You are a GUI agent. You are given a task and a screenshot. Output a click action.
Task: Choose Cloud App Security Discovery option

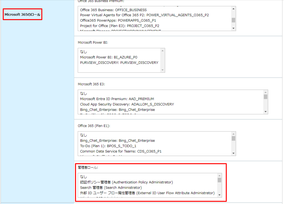pos(127,104)
